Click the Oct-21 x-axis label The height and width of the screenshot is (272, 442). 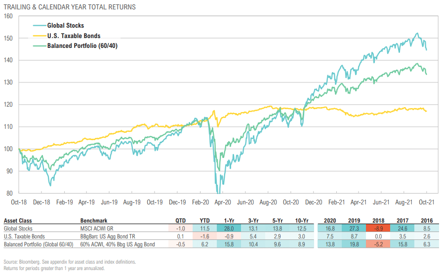(x=427, y=202)
